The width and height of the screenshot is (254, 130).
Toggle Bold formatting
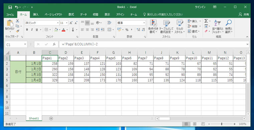pos(27,30)
